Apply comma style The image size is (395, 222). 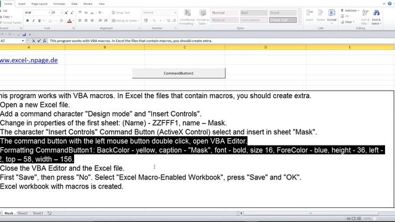160,20
